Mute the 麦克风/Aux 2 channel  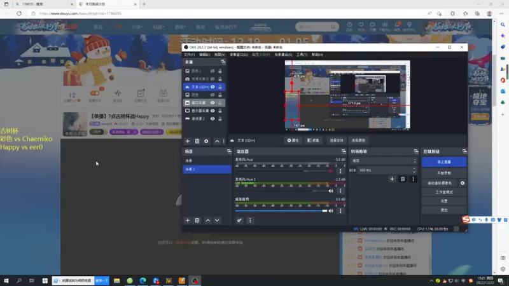click(x=331, y=191)
